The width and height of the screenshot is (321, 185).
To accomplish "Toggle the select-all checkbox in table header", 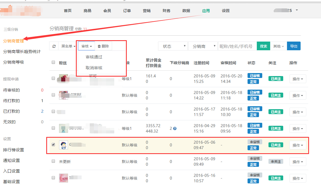I will click(53, 62).
